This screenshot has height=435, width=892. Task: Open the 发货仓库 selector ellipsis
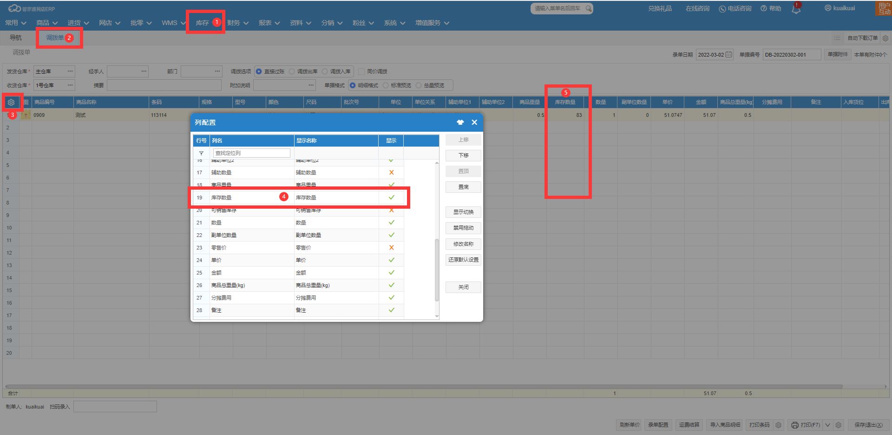pyautogui.click(x=70, y=71)
